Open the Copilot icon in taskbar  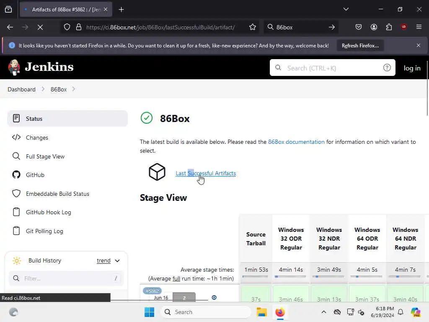pos(416,312)
